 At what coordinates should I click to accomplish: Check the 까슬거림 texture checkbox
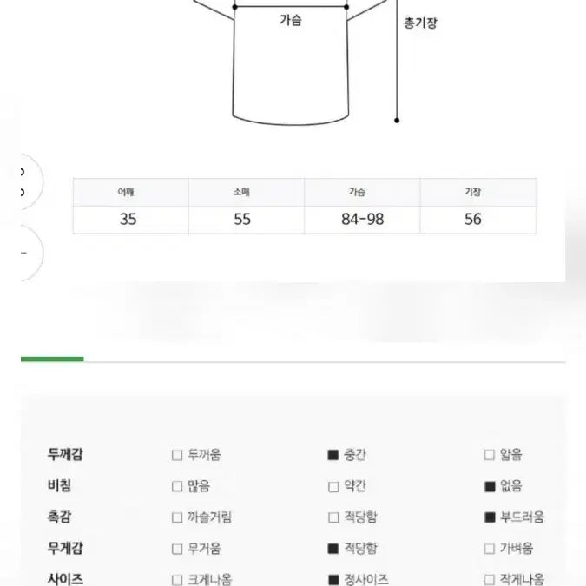[177, 517]
